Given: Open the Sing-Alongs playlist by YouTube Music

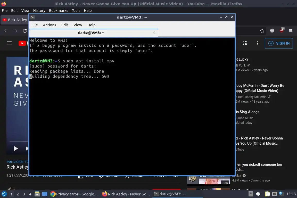Looking at the screenshot, I should click(247, 112).
